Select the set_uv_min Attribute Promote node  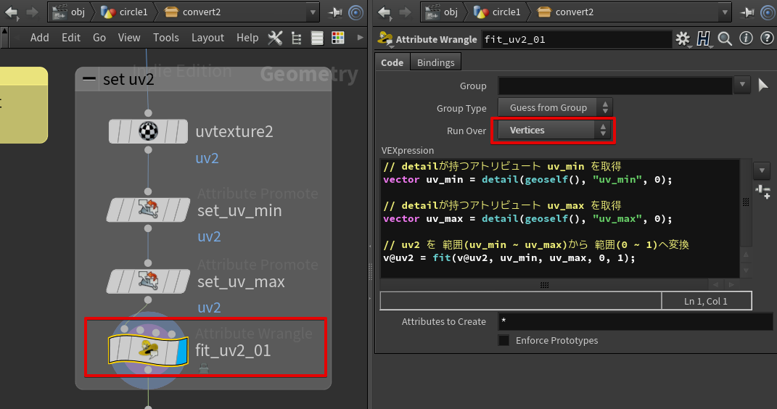coord(148,210)
